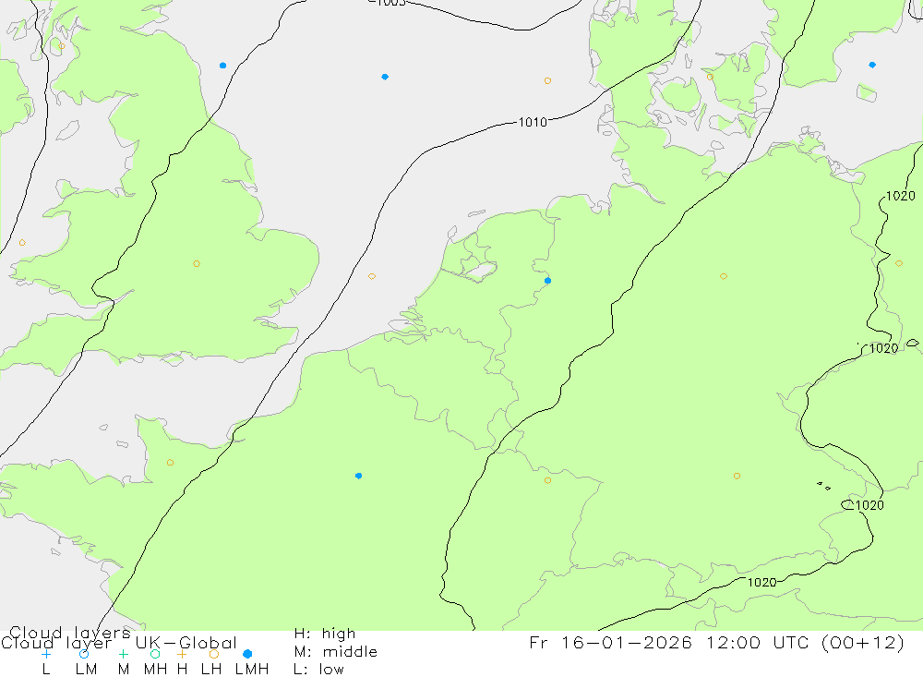Click the "L: low" legend text
The image size is (923, 677).
click(x=318, y=670)
